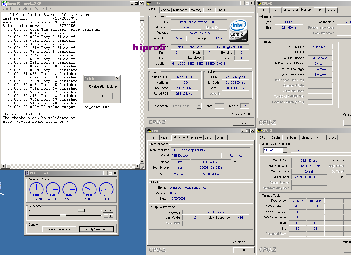Image resolution: width=351 pixels, height=255 pixels.
Task: Open SPD tab in CPU-Z memory timings window
Action: click(318, 10)
